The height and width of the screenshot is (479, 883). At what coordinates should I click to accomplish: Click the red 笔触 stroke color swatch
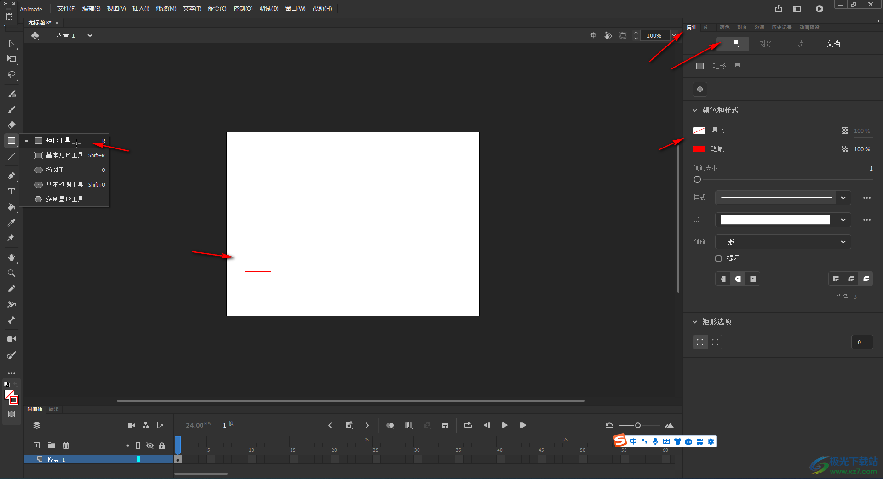pos(699,149)
